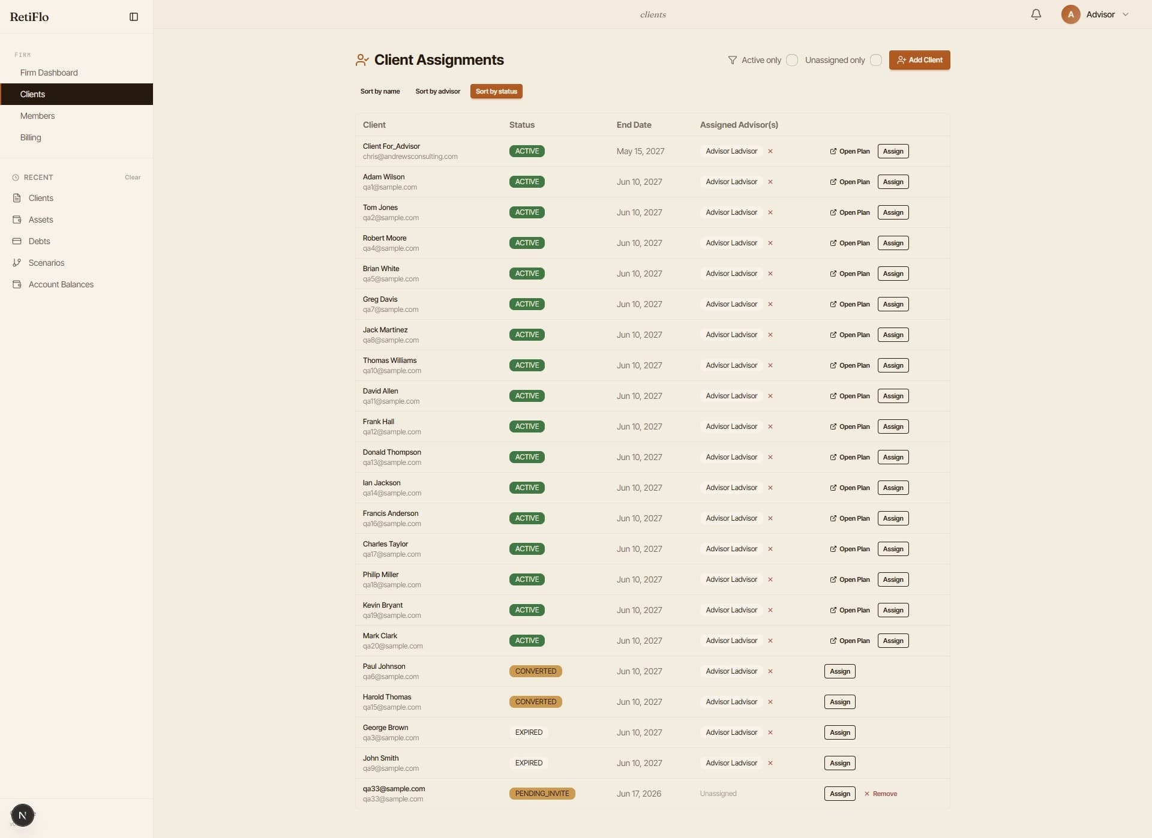The image size is (1152, 838).
Task: Open Plan for Donald Thompson
Action: (x=850, y=457)
